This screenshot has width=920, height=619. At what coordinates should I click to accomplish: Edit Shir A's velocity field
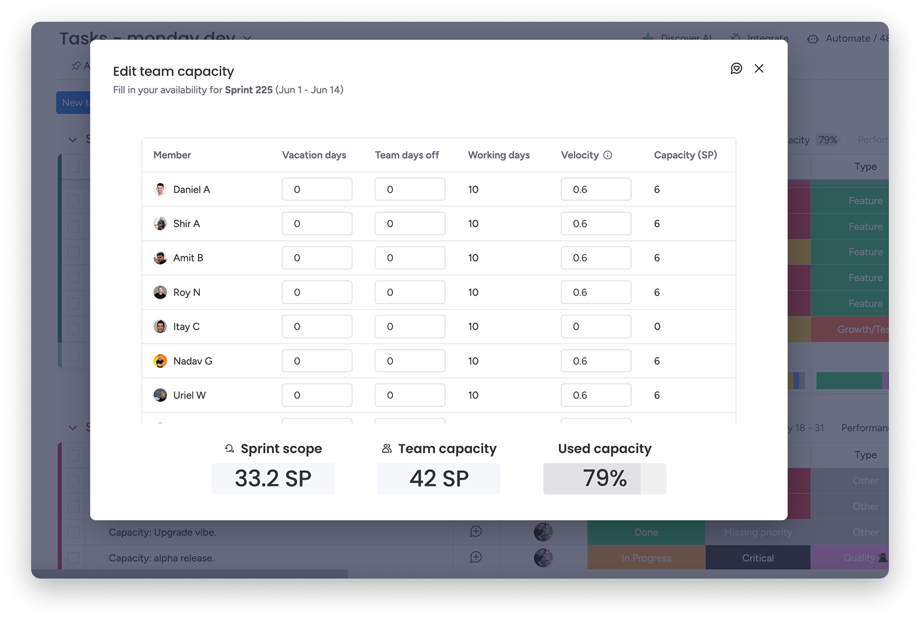point(596,223)
